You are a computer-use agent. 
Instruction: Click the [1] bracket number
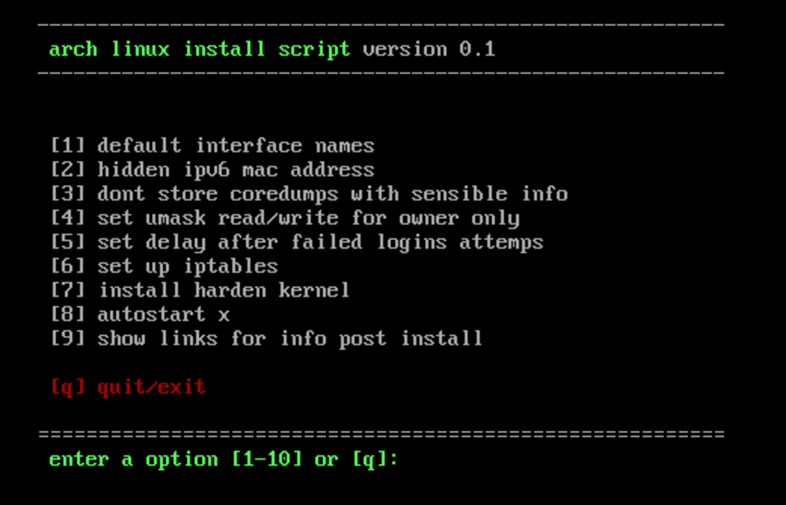(x=67, y=146)
